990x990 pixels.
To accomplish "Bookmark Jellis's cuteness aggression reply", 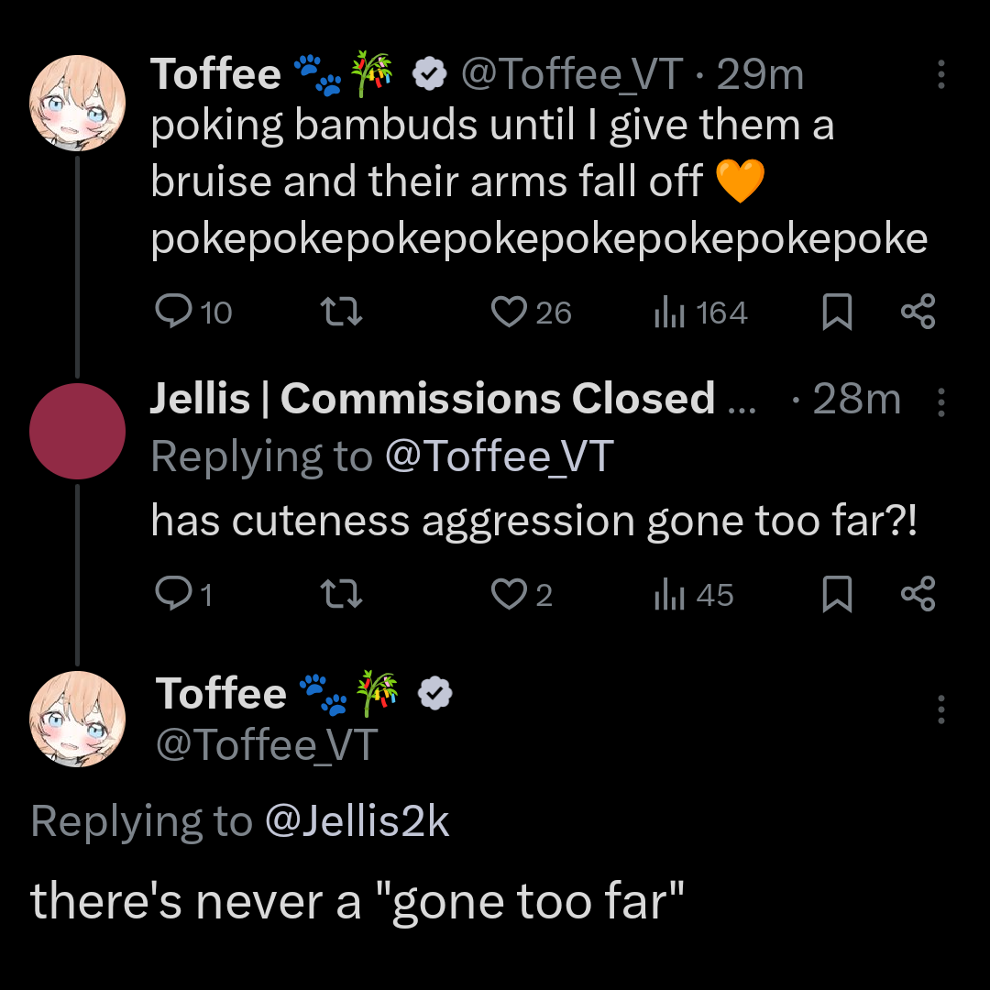I will (836, 595).
